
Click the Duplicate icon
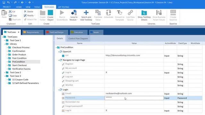10,19
